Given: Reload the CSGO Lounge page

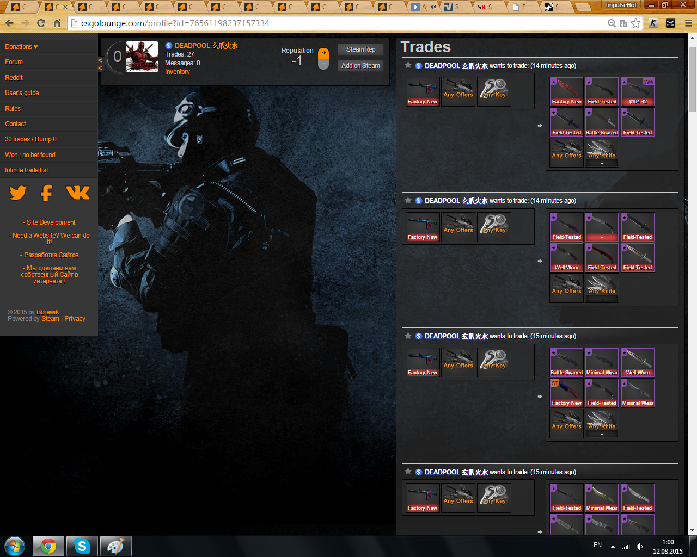Looking at the screenshot, I should tap(41, 23).
